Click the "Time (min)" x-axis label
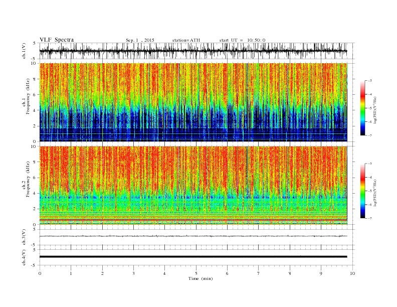 201,278
